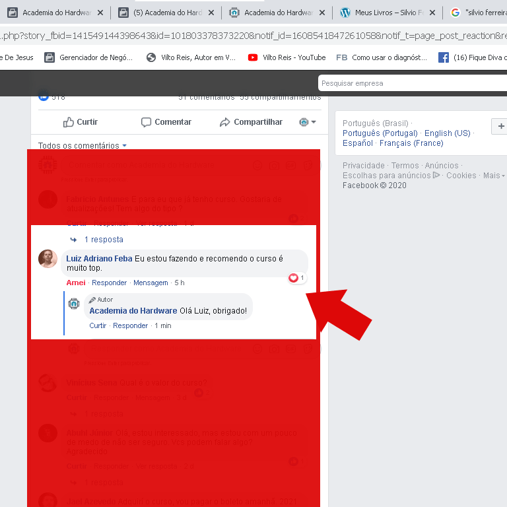
Task: Open the De Jesus bookmark
Action: click(x=17, y=57)
